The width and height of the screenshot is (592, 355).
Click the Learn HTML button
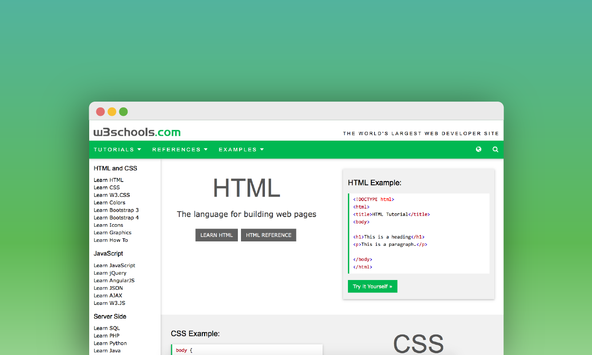(217, 235)
